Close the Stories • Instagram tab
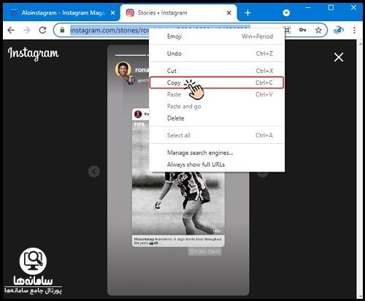 click(228, 12)
